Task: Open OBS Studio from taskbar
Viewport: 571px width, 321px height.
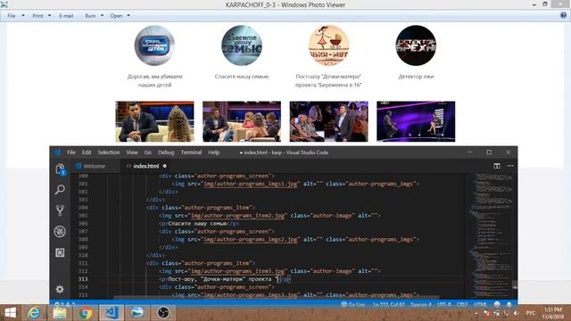Action: (163, 313)
